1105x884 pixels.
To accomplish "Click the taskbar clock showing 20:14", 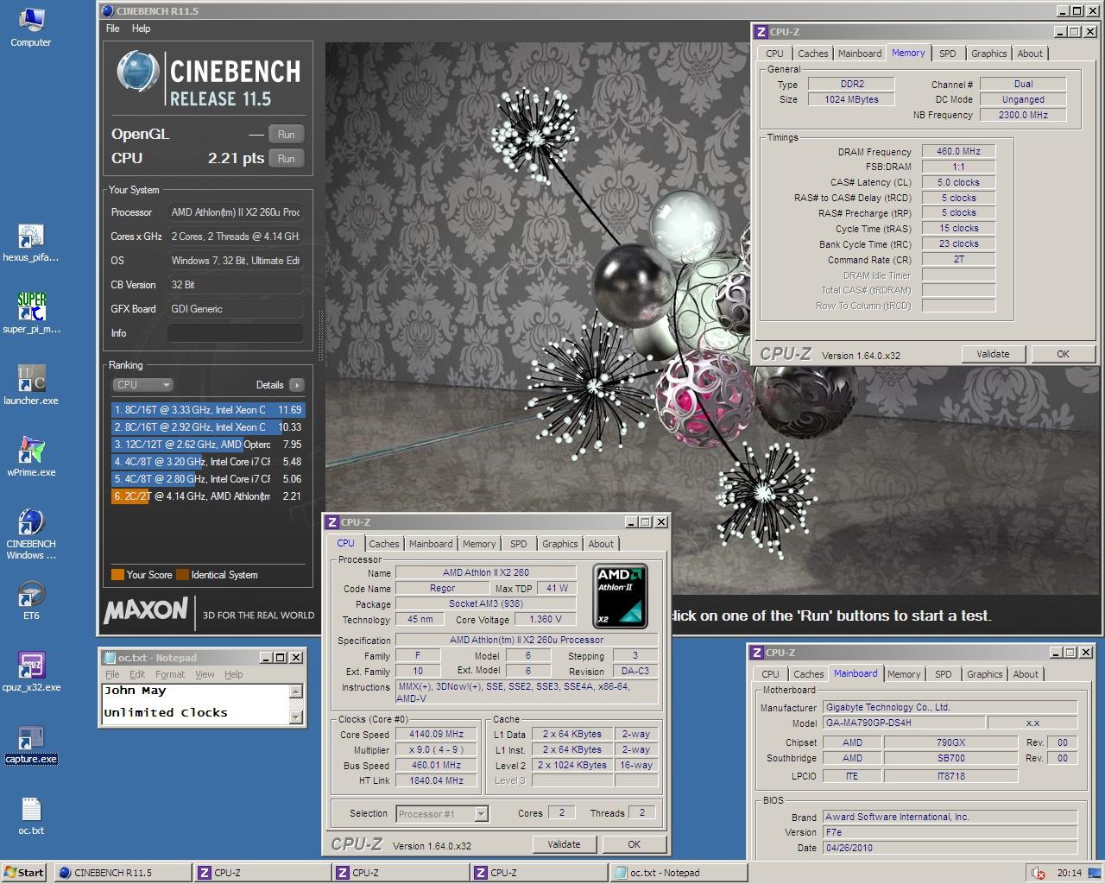I will coord(1070,873).
